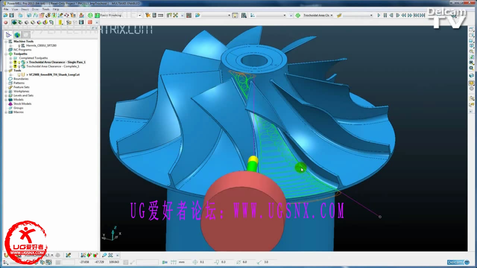Select the Boundaries tree item
The image size is (477, 268).
pyautogui.click(x=21, y=79)
